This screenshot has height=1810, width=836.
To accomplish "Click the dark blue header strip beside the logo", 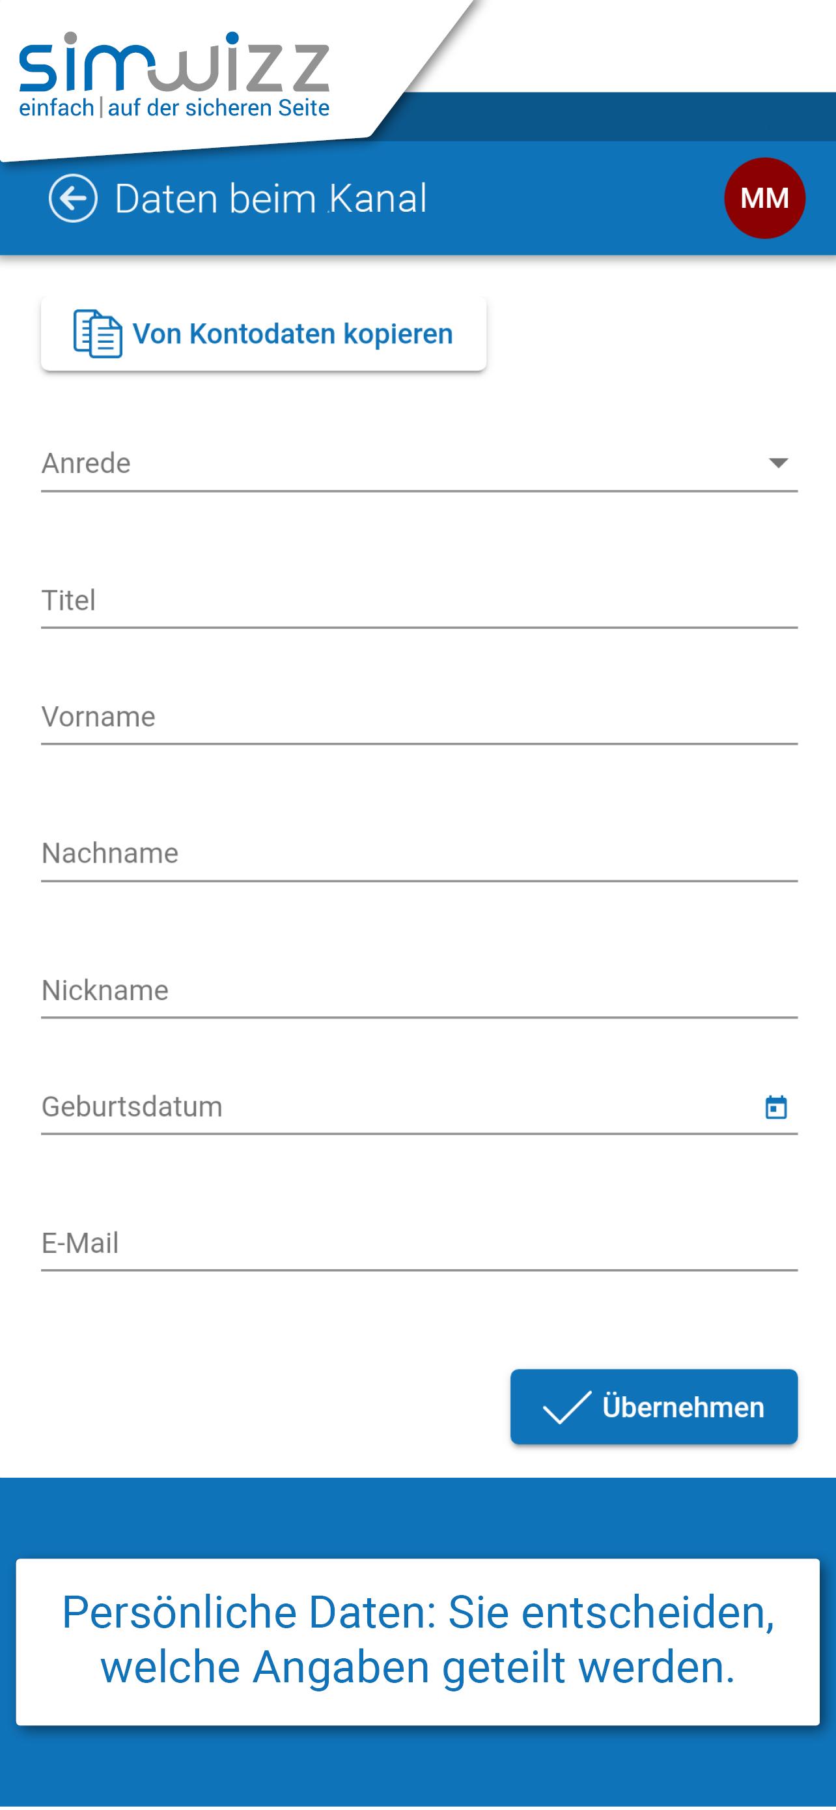I will point(618,117).
